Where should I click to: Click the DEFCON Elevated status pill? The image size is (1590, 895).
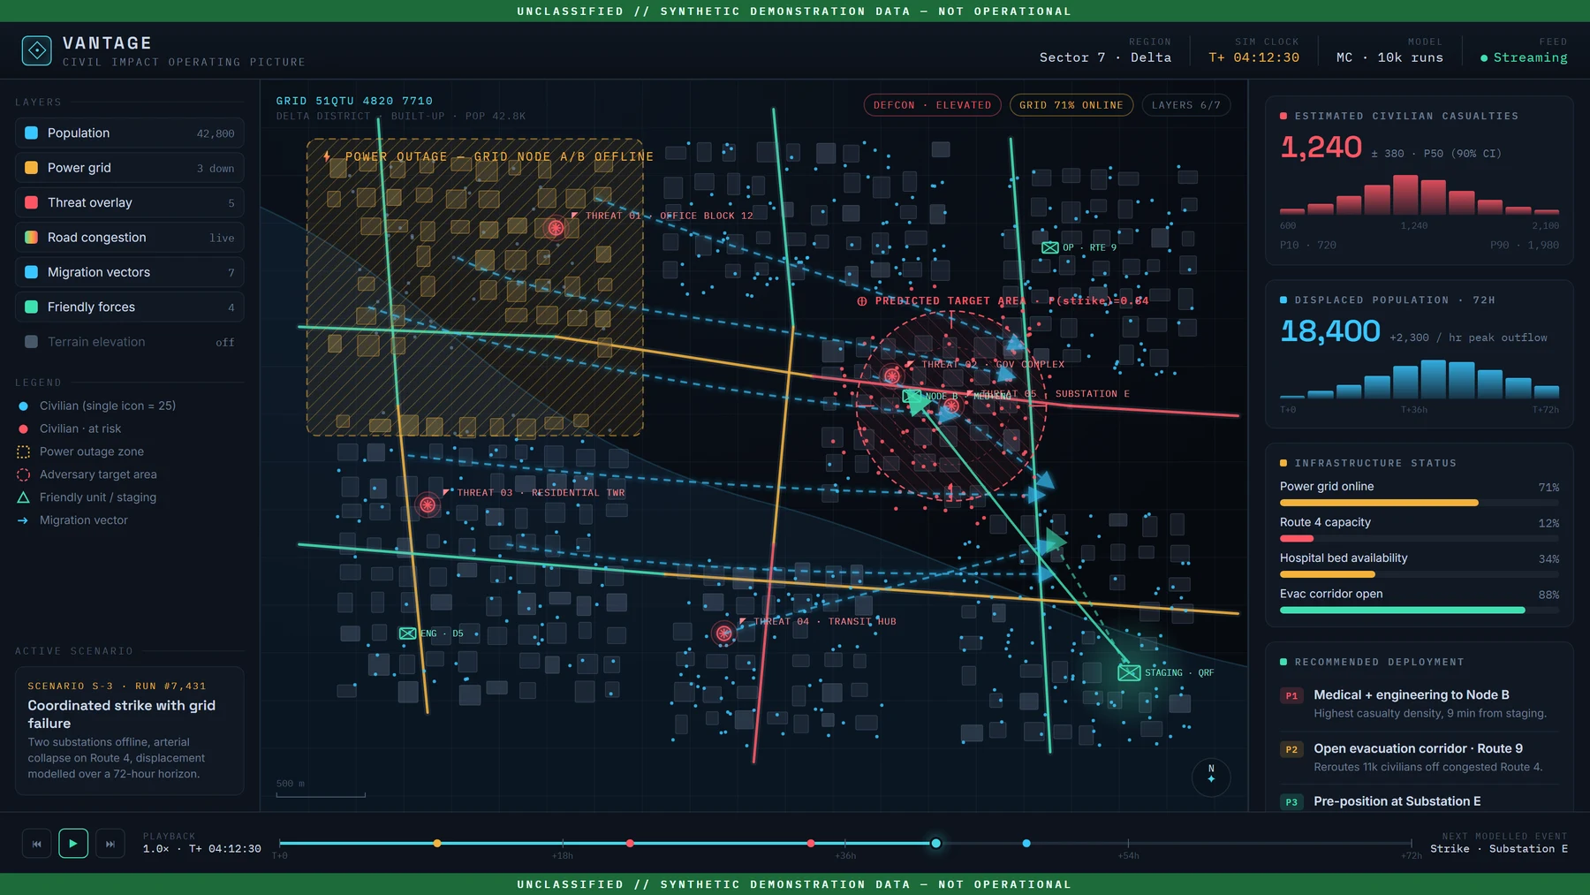(x=932, y=105)
